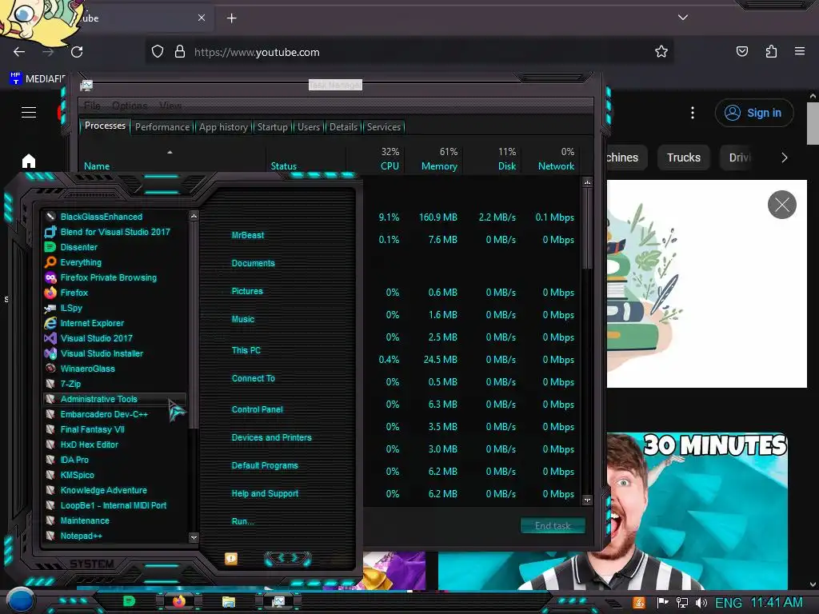
Task: Open ILSpy from the program list
Action: [x=71, y=308]
